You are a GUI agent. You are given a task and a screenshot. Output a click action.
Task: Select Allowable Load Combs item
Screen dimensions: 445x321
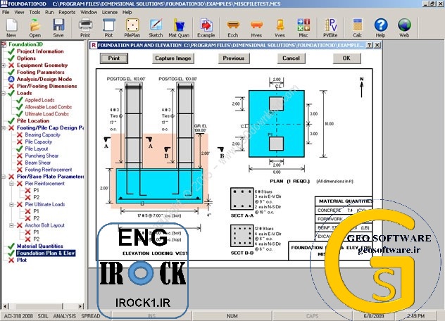click(x=49, y=107)
